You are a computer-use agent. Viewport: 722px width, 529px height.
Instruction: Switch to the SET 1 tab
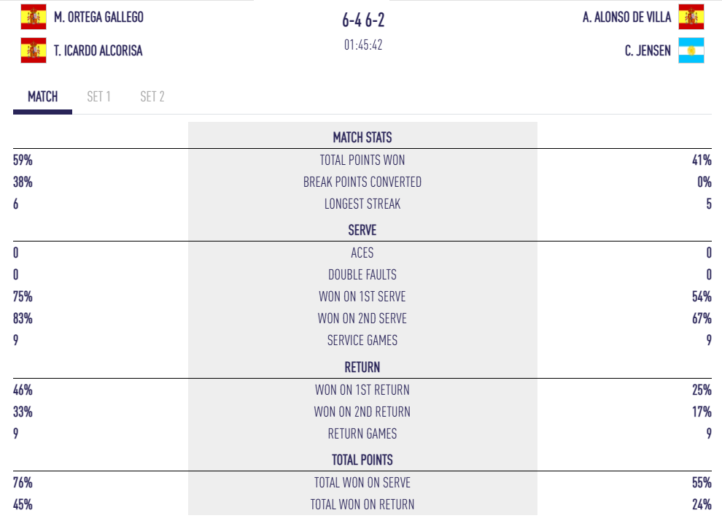[x=98, y=96]
